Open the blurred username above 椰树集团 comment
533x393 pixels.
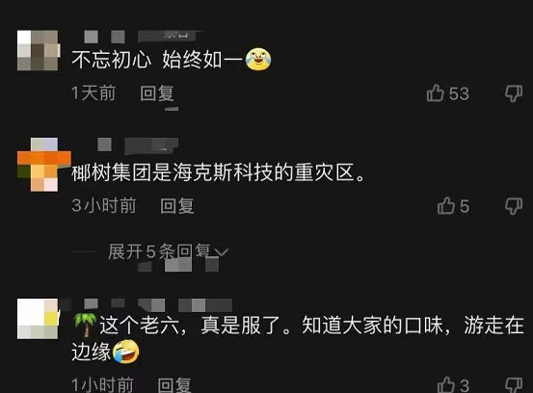138,144
